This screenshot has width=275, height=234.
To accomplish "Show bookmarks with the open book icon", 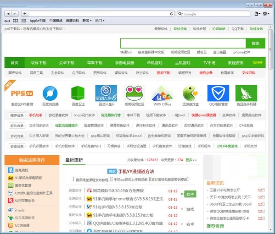I will click(16, 21).
